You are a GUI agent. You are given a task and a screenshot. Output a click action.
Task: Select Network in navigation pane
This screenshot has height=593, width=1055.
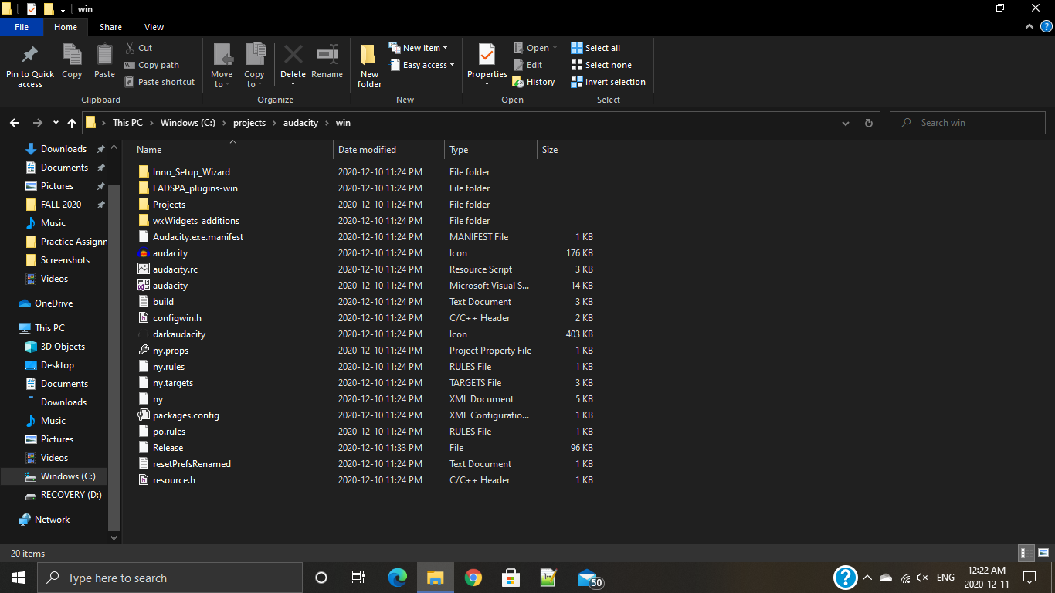(52, 520)
